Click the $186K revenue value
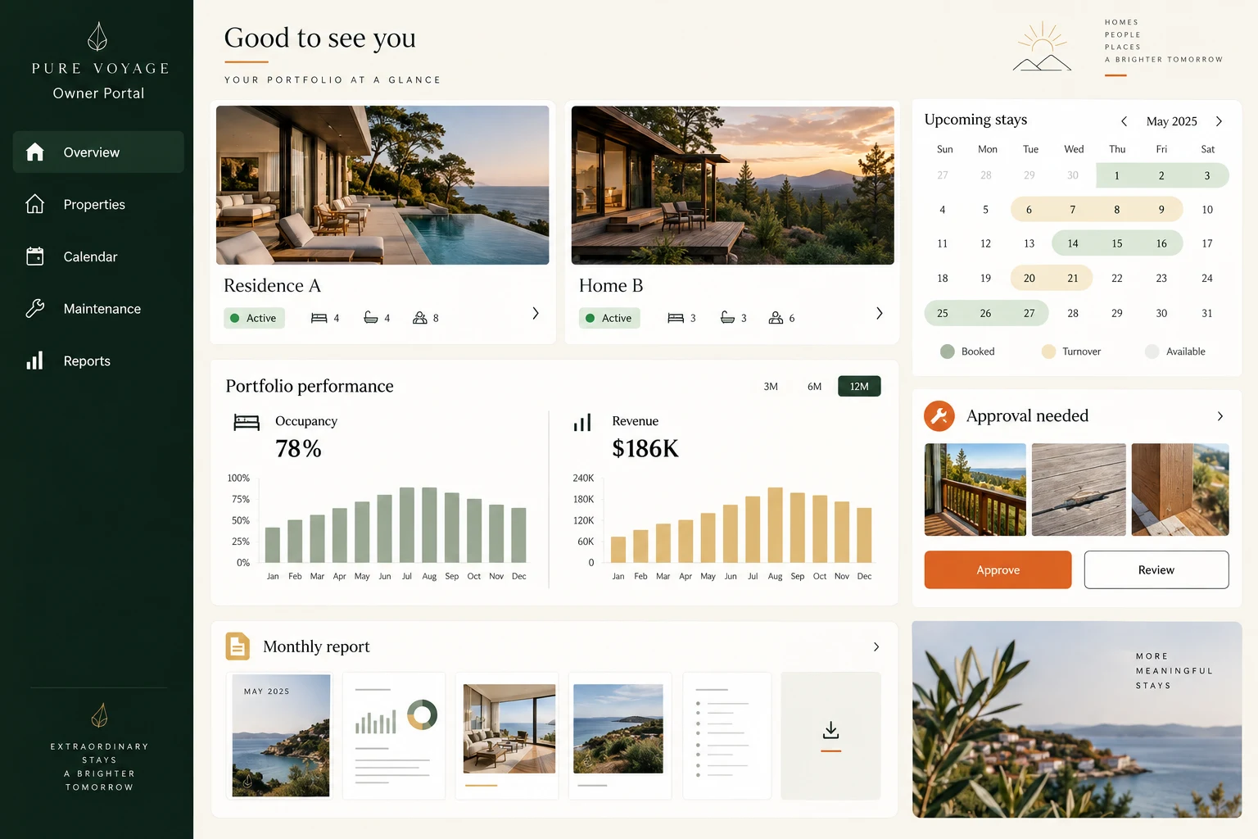The width and height of the screenshot is (1258, 839). tap(645, 448)
